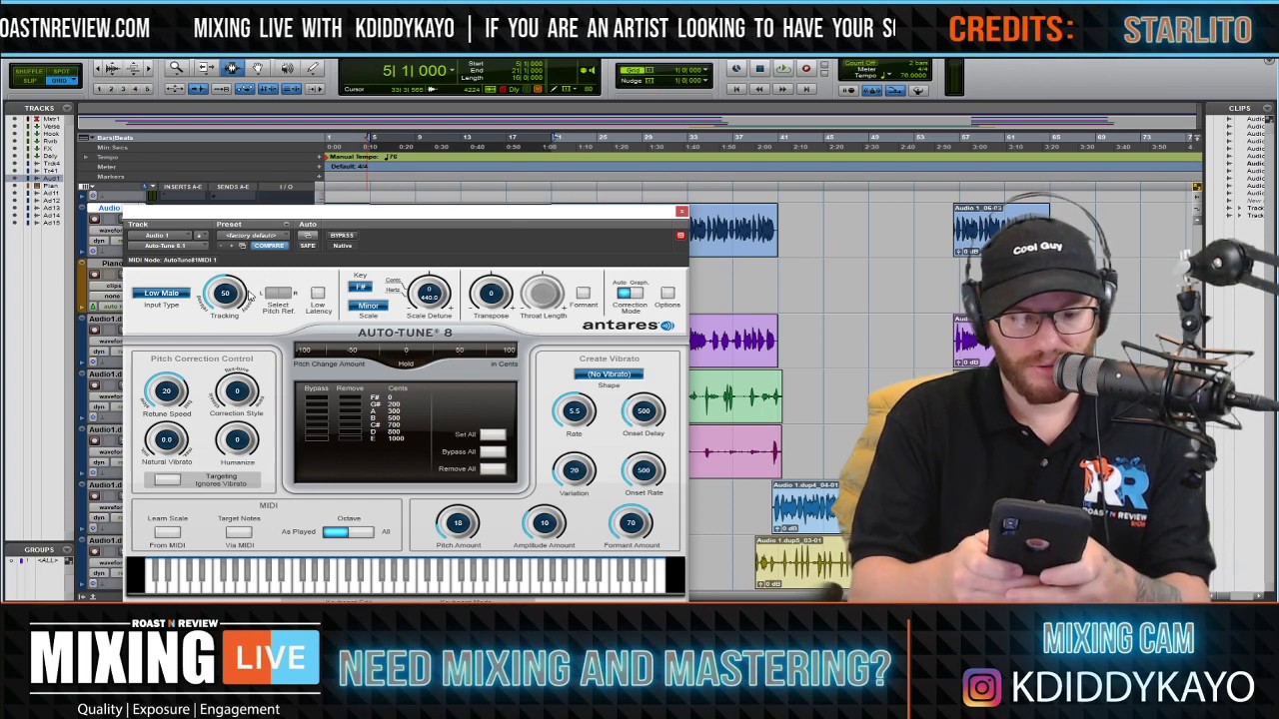Click the Record transport button
The width and height of the screenshot is (1279, 719).
pyautogui.click(x=806, y=68)
